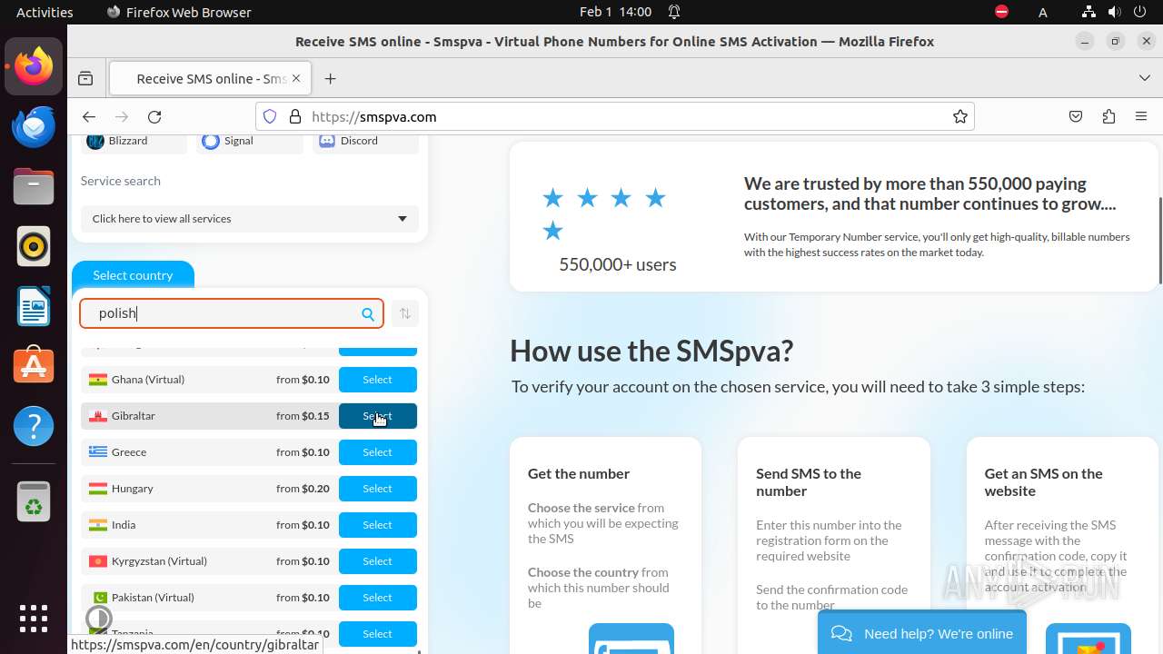Open a new browser tab
Image resolution: width=1163 pixels, height=654 pixels.
[331, 79]
